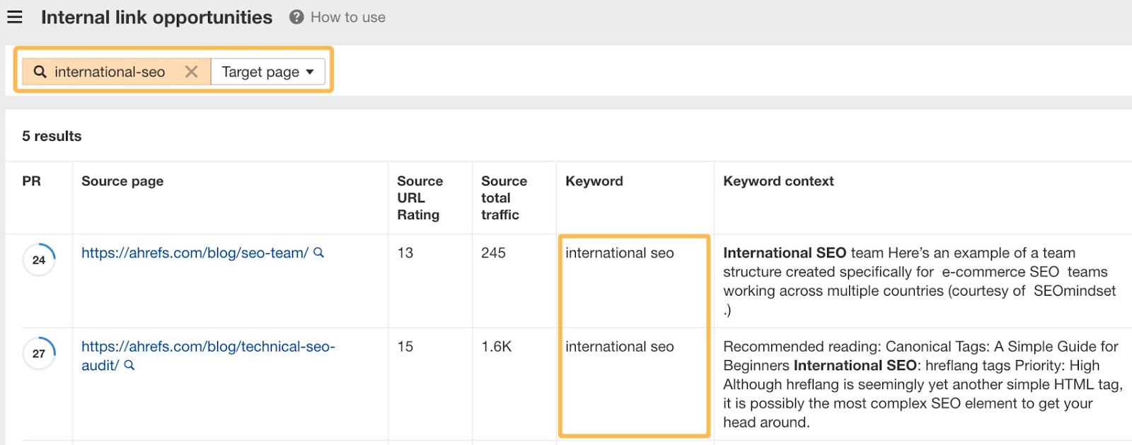The image size is (1132, 445).
Task: Sort by the PR column header
Action: point(31,181)
